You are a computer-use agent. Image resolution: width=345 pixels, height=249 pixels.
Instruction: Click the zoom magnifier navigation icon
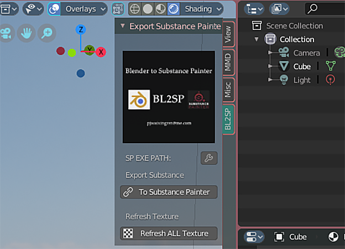pos(46,33)
